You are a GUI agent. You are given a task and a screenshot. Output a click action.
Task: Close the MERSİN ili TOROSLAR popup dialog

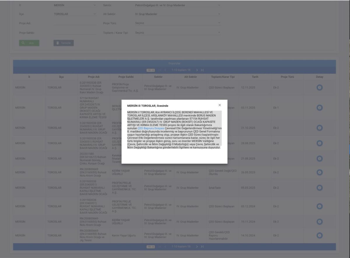coord(220,105)
